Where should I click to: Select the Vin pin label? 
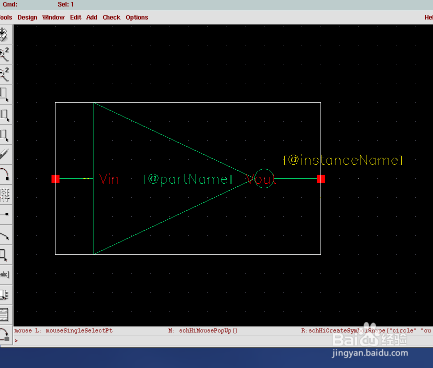(109, 179)
